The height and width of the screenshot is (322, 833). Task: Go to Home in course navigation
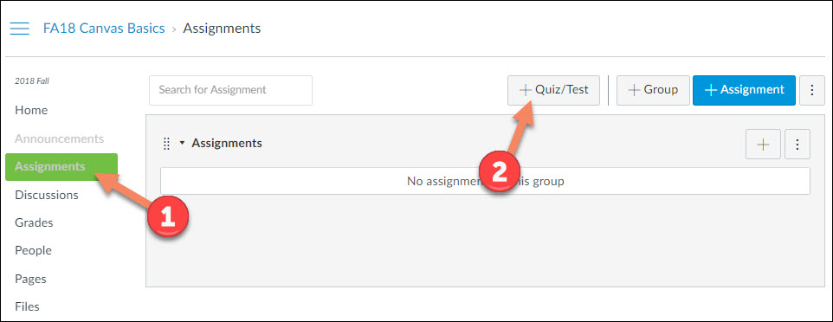[31, 110]
